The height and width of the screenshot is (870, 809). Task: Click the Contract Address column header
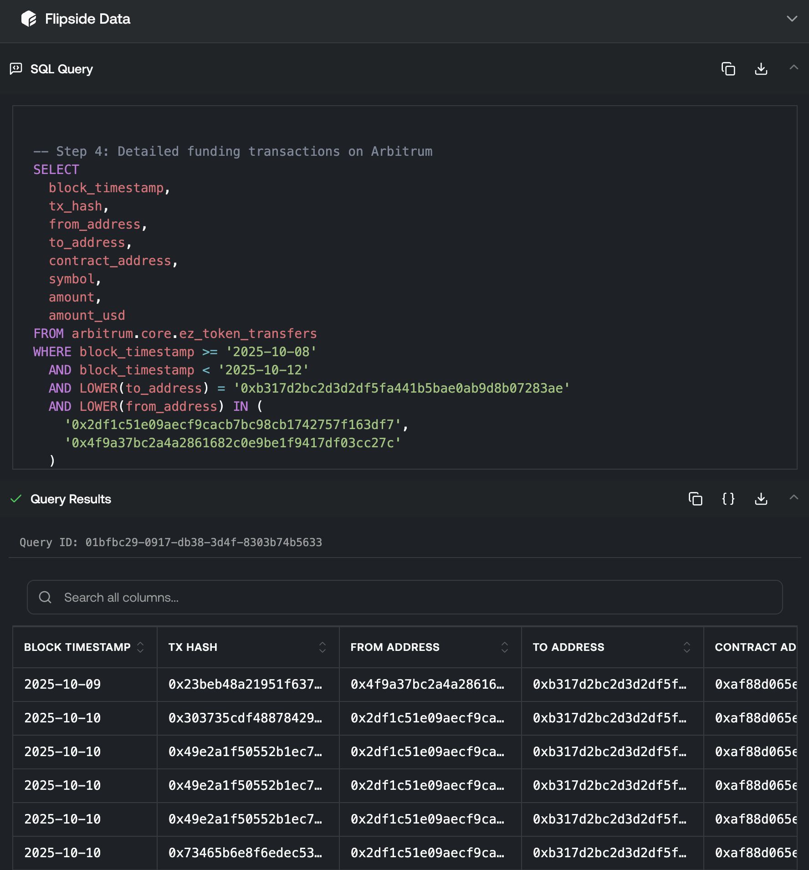click(x=754, y=647)
